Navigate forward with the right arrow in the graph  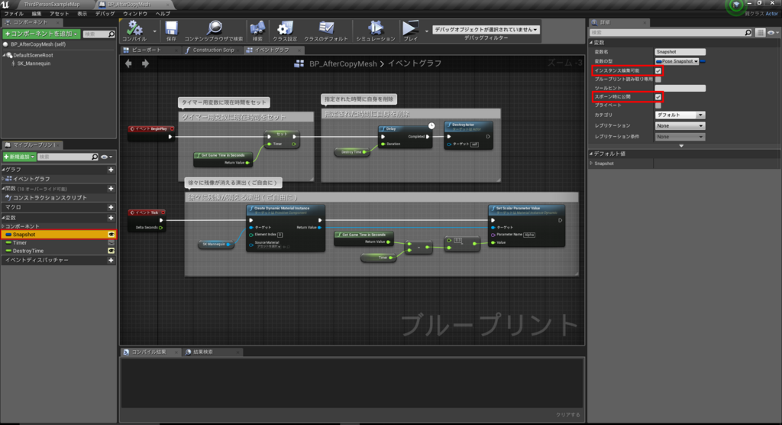pyautogui.click(x=145, y=63)
